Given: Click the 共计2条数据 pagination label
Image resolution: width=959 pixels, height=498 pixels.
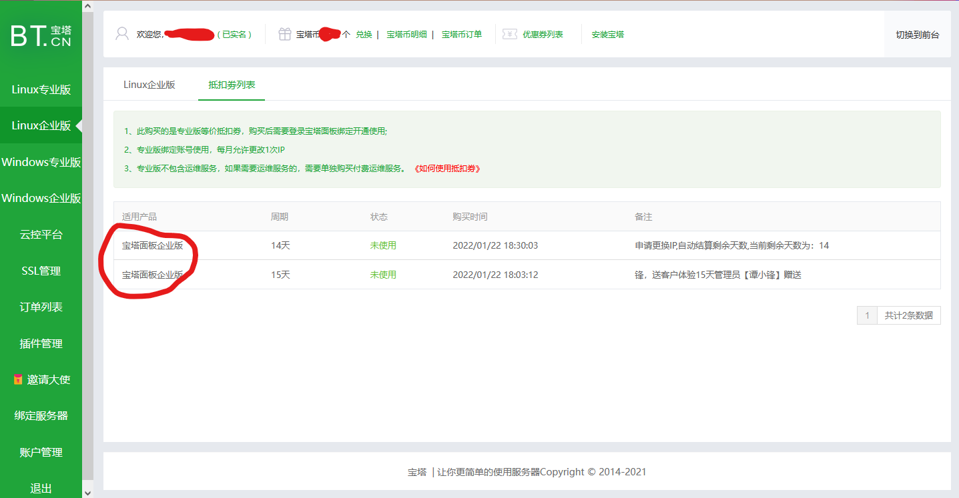Looking at the screenshot, I should [909, 315].
